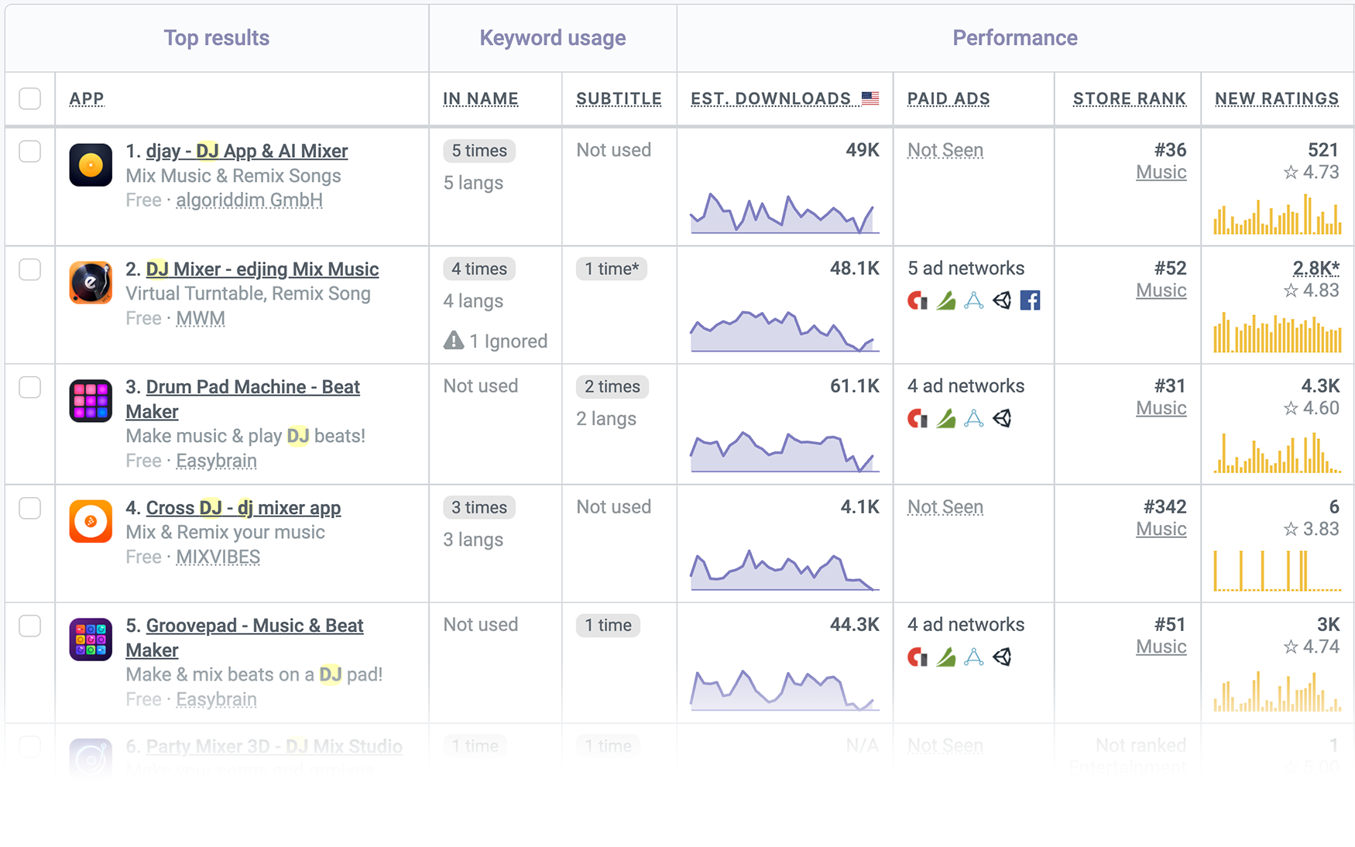
Task: Sort by the IN NAME column header
Action: pyautogui.click(x=481, y=99)
